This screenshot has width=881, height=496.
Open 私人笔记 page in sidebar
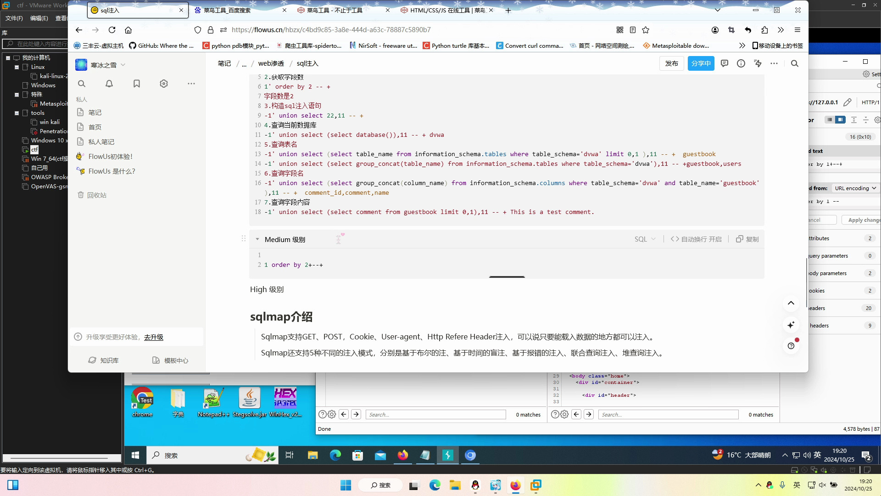pos(101,142)
